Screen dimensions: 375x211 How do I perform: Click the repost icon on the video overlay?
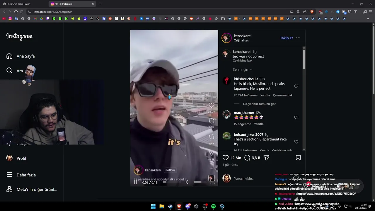(x=211, y=137)
